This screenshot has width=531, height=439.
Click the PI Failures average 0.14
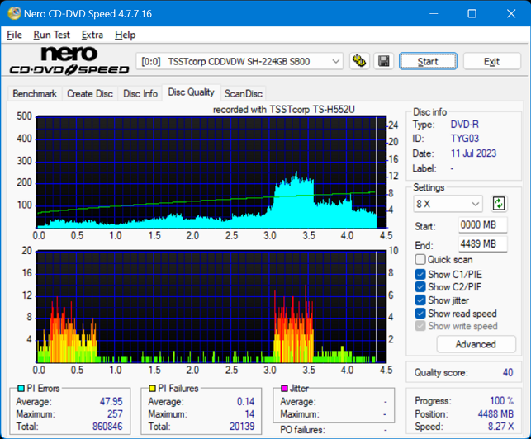click(x=245, y=401)
